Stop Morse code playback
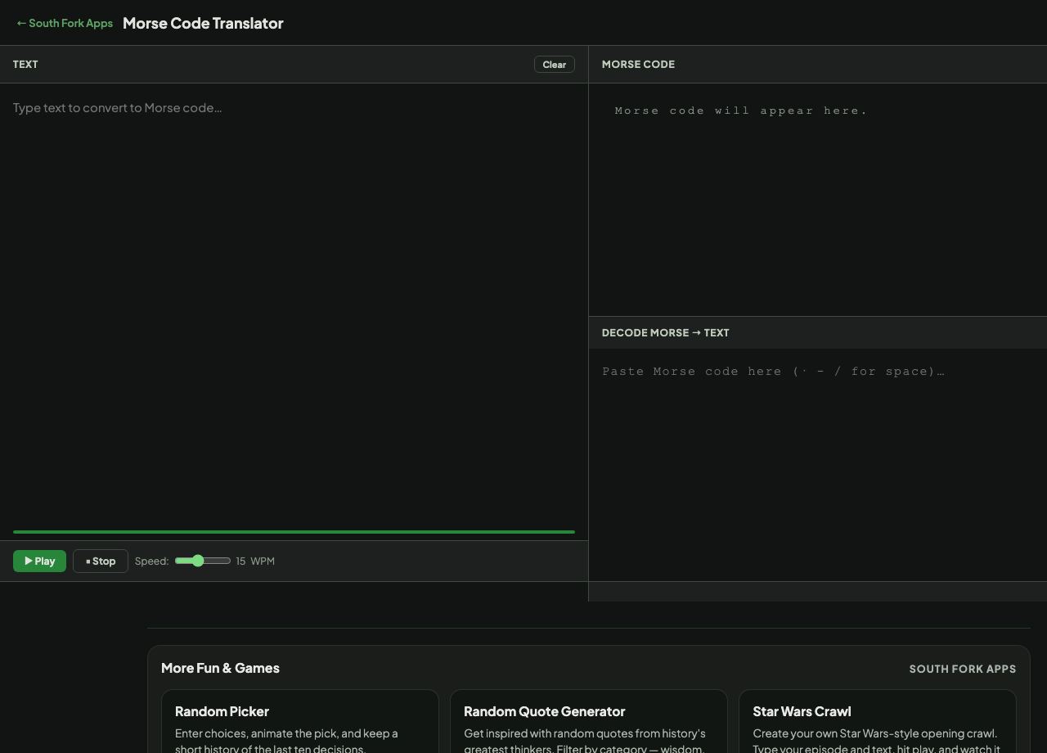The image size is (1047, 753). coord(101,561)
